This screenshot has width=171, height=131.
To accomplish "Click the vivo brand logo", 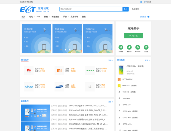I will tap(29, 87).
